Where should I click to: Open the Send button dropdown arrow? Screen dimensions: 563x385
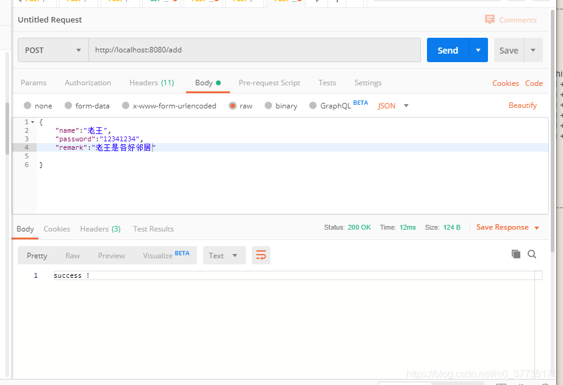(x=478, y=50)
